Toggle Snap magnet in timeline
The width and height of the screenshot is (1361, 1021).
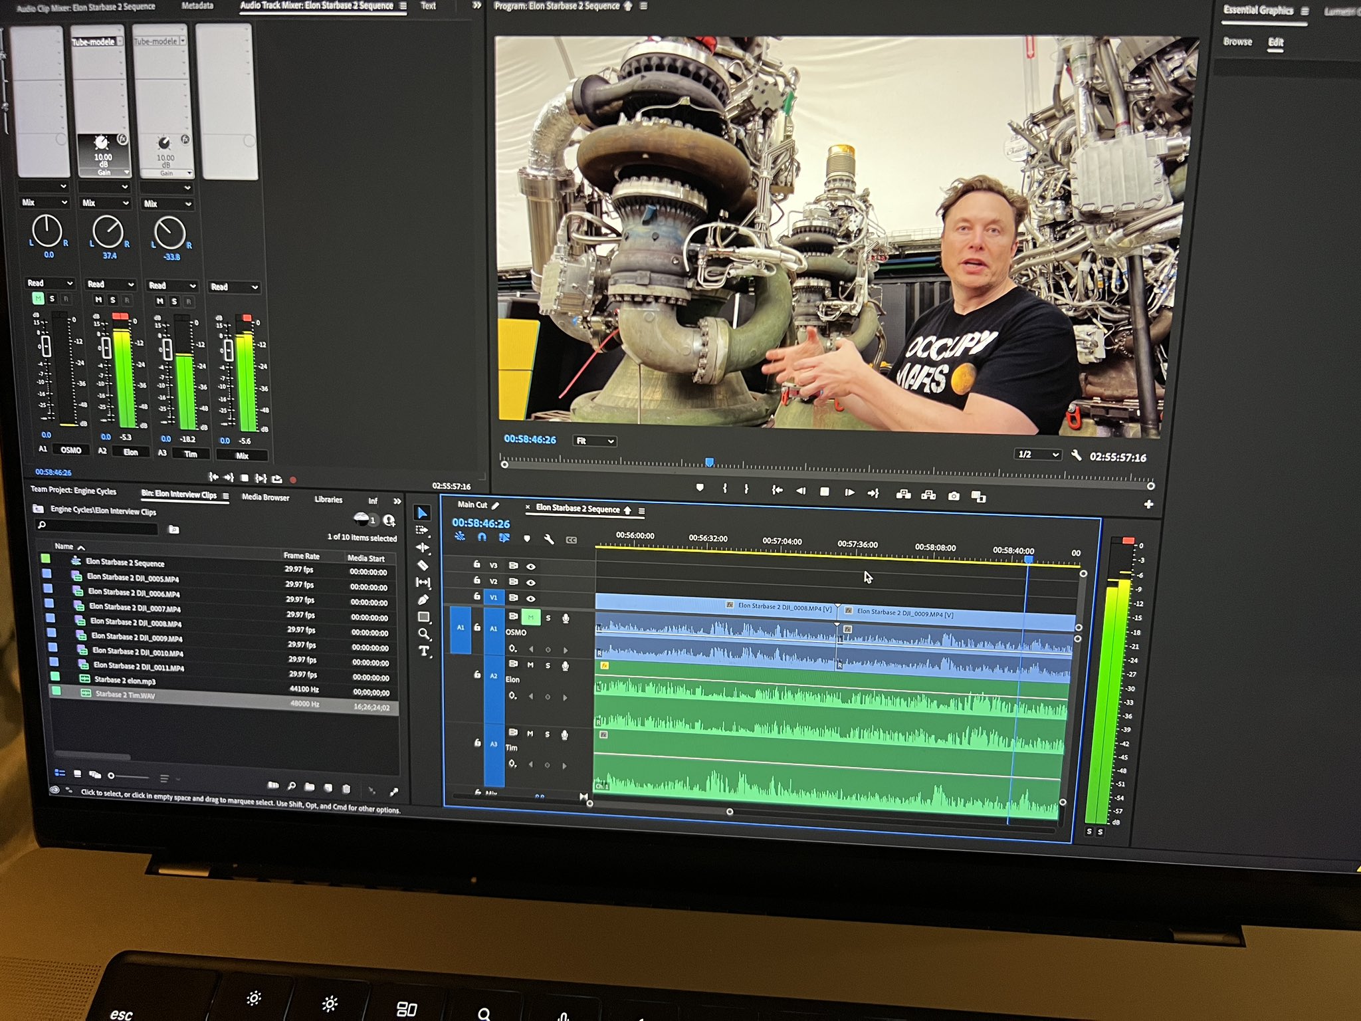[482, 537]
